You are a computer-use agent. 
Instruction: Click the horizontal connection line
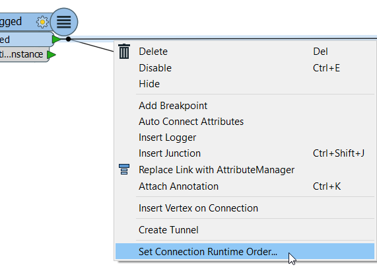pos(224,38)
